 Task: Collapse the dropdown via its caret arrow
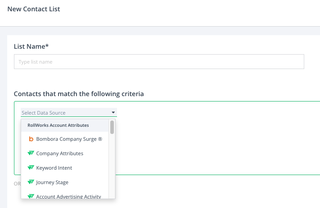(x=113, y=112)
